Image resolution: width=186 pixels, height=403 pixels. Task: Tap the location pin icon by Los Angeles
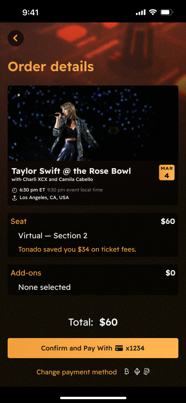(15, 198)
